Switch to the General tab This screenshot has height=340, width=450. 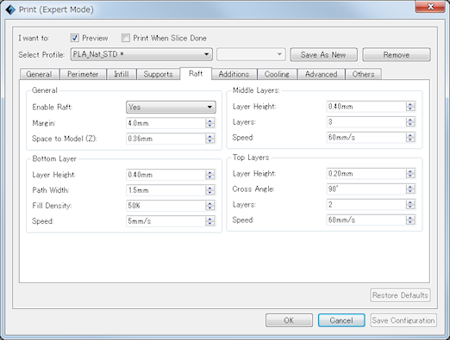coord(39,74)
